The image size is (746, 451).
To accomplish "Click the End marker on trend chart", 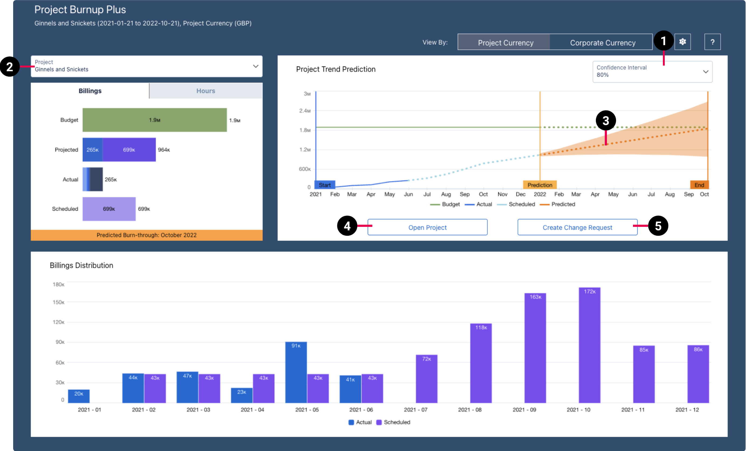I will coord(700,185).
